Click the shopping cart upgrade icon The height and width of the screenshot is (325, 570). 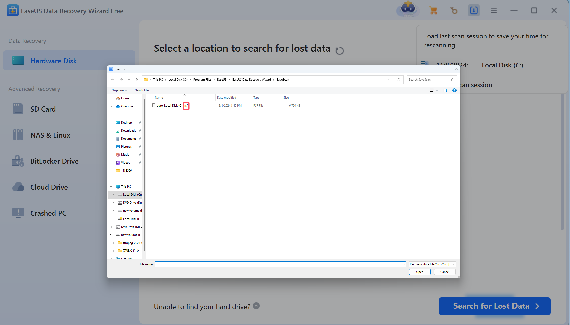[433, 11]
